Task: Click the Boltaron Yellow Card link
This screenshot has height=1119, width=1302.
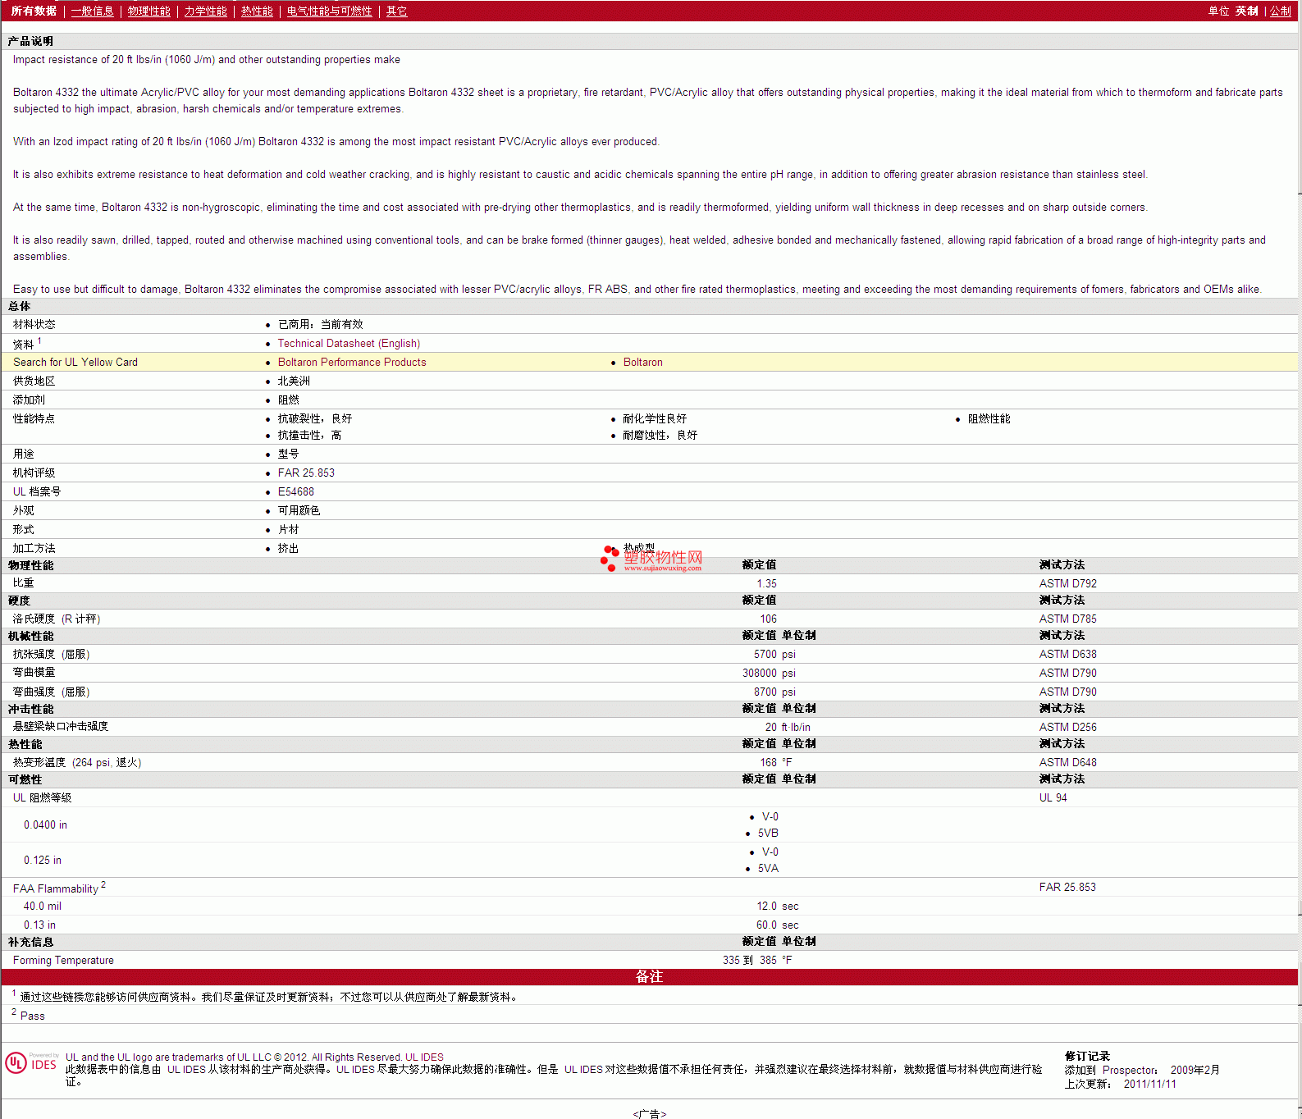Action: [x=643, y=362]
